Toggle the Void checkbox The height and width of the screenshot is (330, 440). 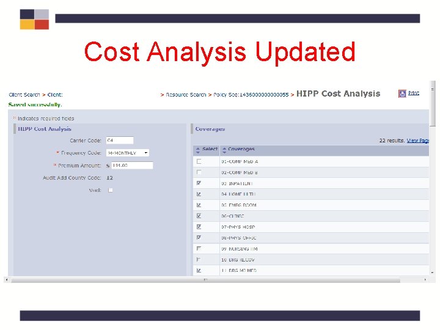[x=111, y=190]
